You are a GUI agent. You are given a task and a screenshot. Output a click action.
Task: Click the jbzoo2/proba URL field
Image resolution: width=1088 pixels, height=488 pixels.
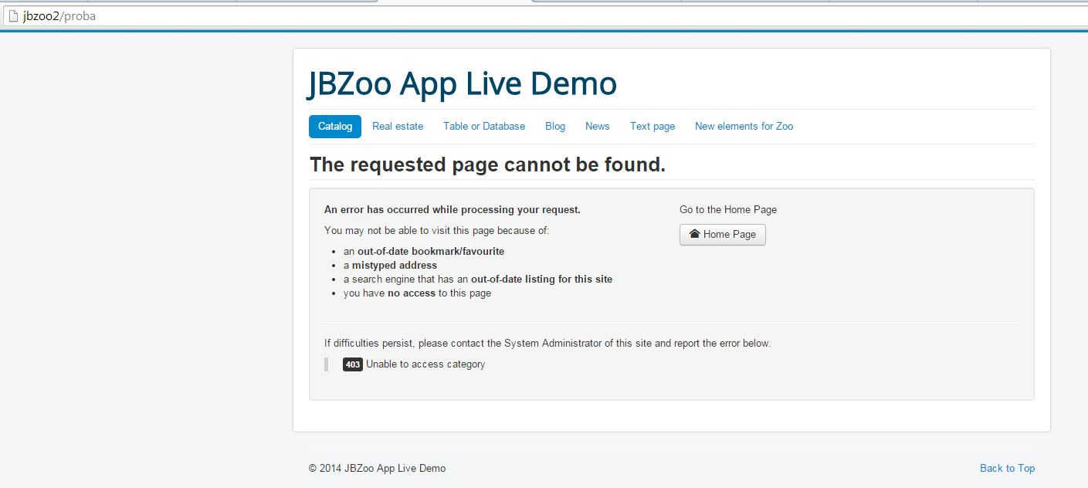click(x=59, y=16)
